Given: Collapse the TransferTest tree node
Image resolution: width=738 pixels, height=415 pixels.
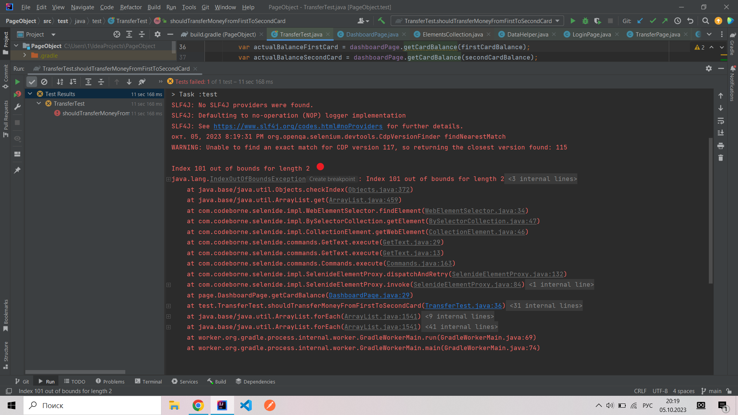Looking at the screenshot, I should (39, 104).
